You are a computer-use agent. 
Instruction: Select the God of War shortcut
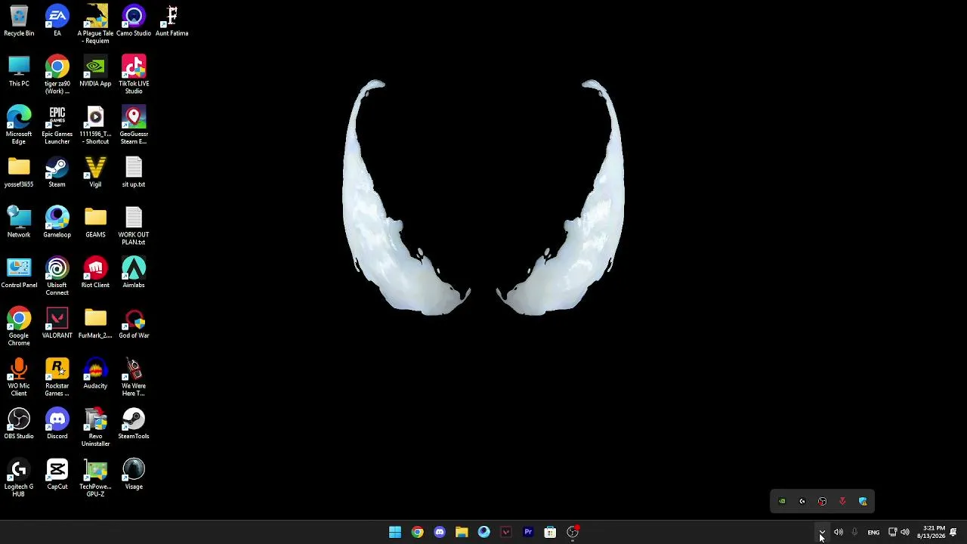pyautogui.click(x=134, y=323)
